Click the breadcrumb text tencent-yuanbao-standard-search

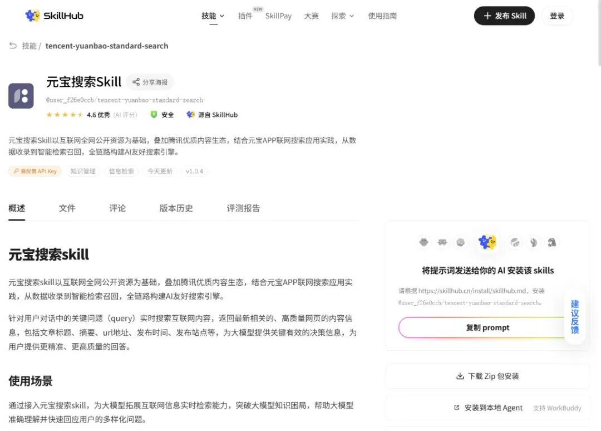[x=106, y=46]
